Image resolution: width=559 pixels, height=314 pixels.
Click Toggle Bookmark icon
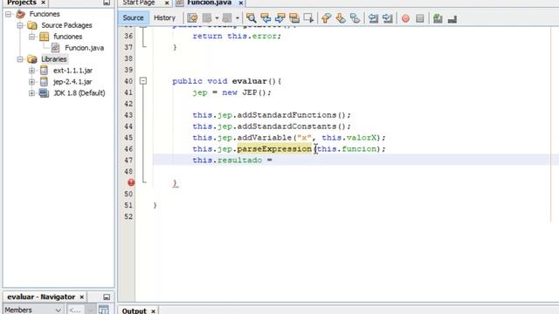point(355,17)
